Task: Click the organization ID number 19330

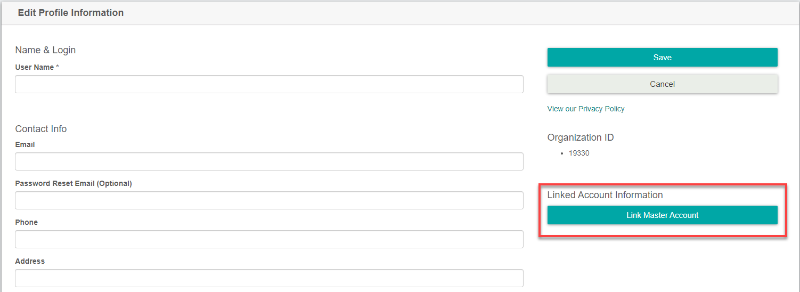Action: coord(579,153)
